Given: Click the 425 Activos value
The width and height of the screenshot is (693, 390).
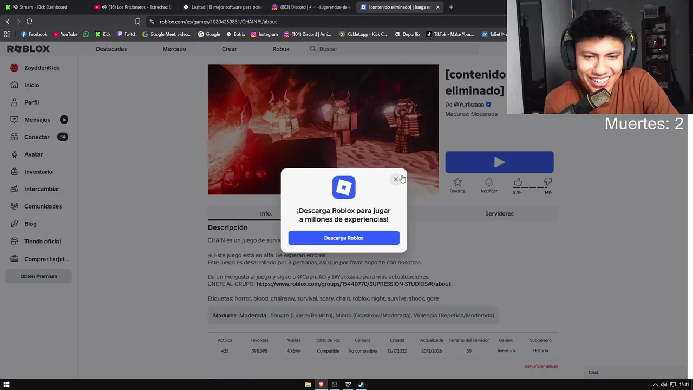Looking at the screenshot, I should [x=225, y=351].
